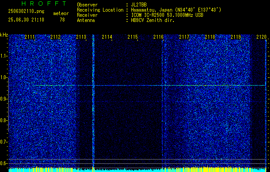Click the 2115 time axis marker
The width and height of the screenshot is (270, 172).
click(133, 37)
